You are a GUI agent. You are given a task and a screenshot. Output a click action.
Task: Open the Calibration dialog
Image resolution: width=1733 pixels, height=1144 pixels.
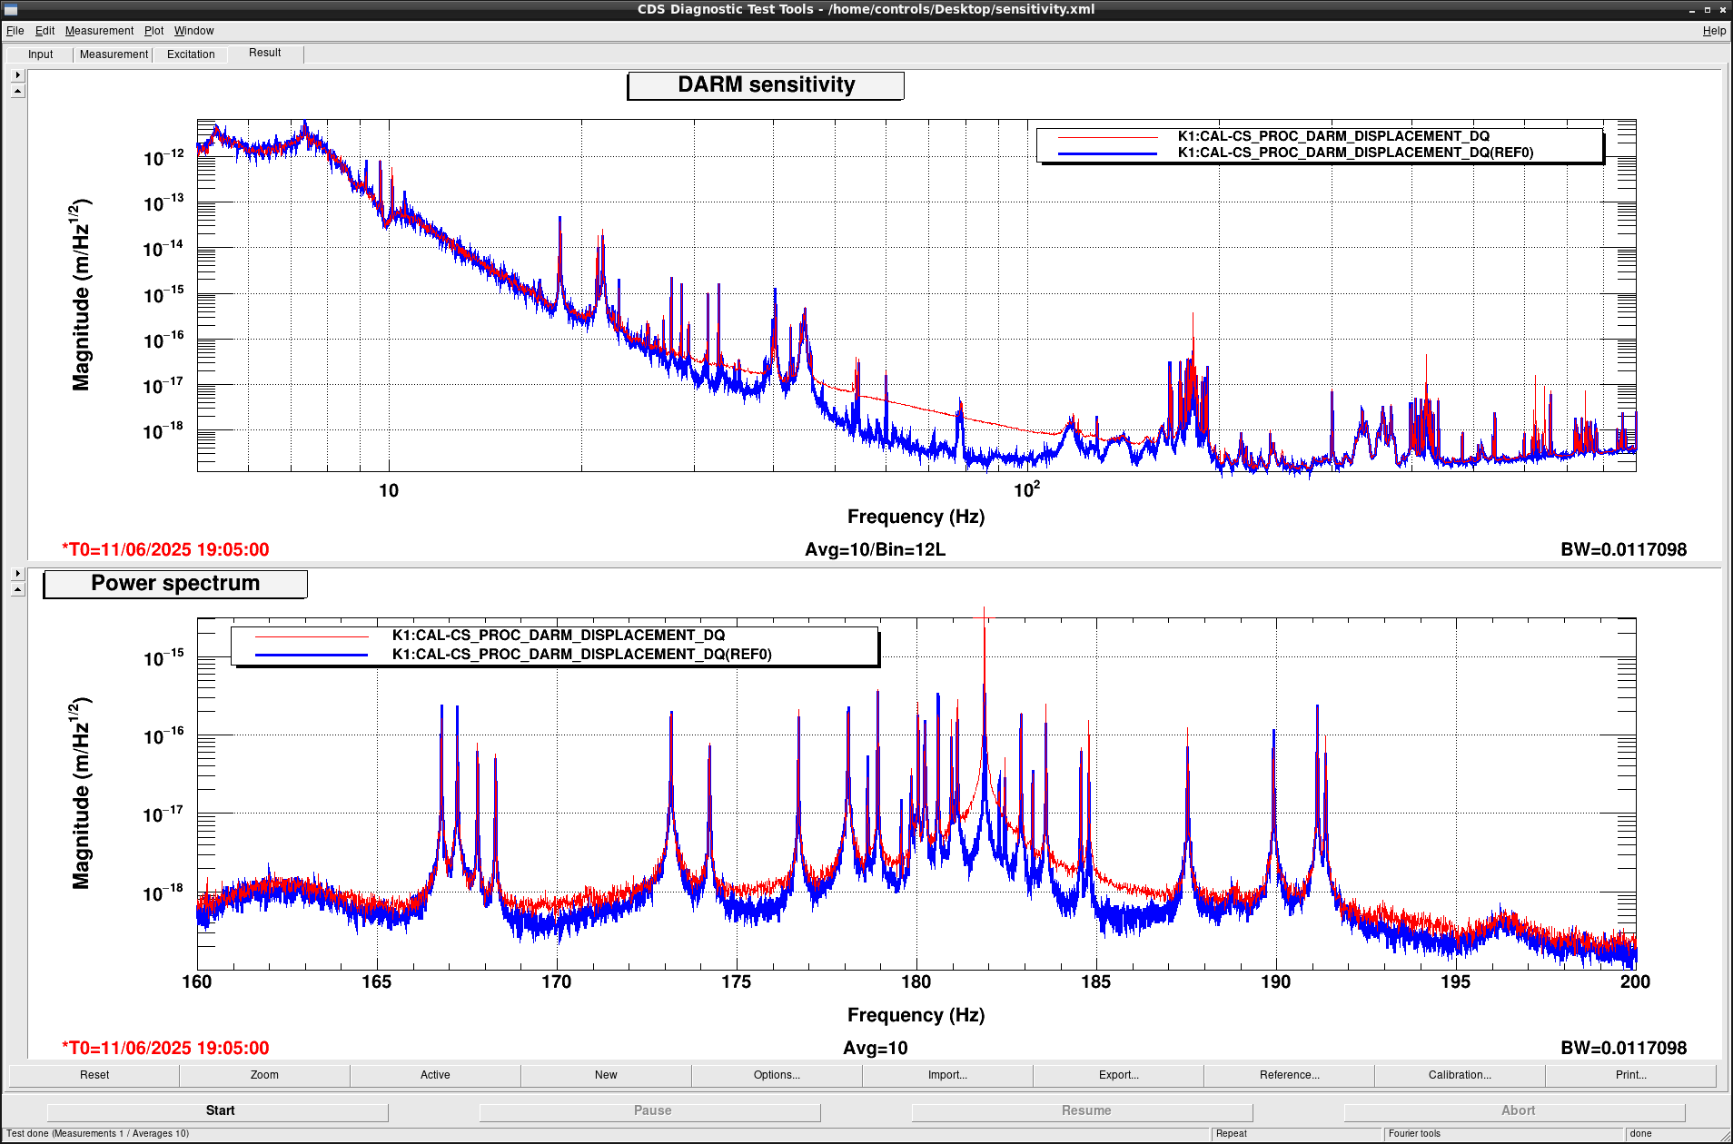pyautogui.click(x=1460, y=1075)
